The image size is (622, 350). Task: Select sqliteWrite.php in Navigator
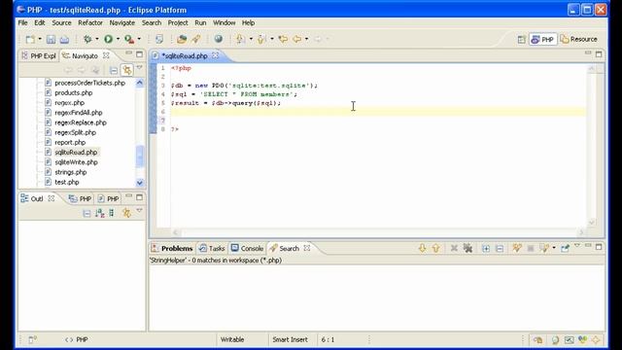(x=76, y=162)
